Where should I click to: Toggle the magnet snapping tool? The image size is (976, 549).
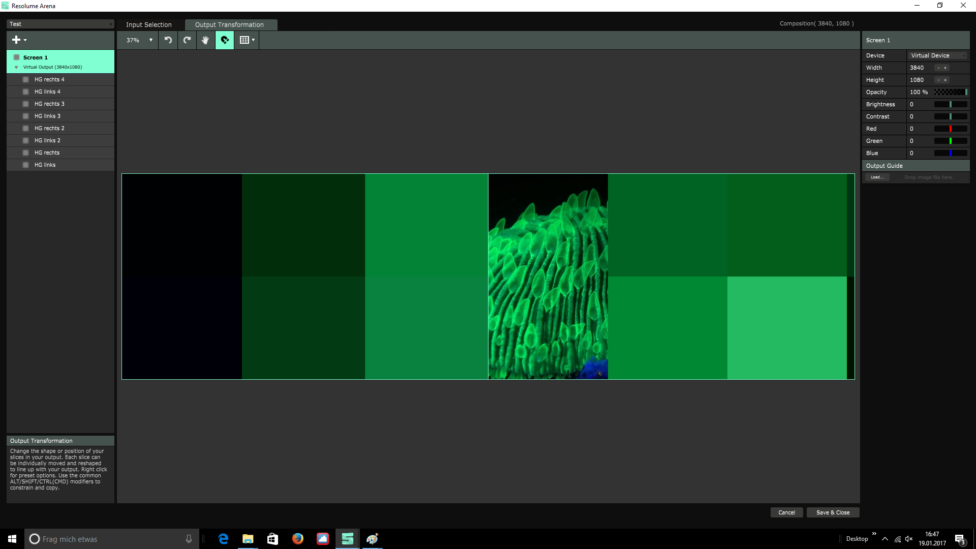(x=225, y=40)
